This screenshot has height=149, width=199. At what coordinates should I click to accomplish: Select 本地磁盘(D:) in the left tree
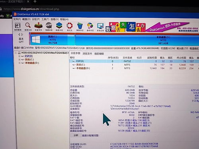[x=32, y=63]
